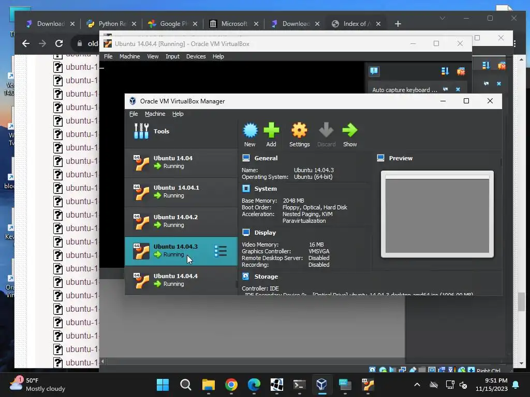Image resolution: width=530 pixels, height=397 pixels.
Task: Click the browser scrollbar down arrow
Action: coord(522,363)
